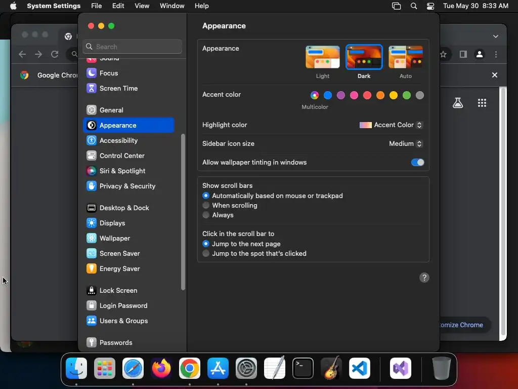518x389 pixels.
Task: Open the Help menu
Action: coord(201,6)
